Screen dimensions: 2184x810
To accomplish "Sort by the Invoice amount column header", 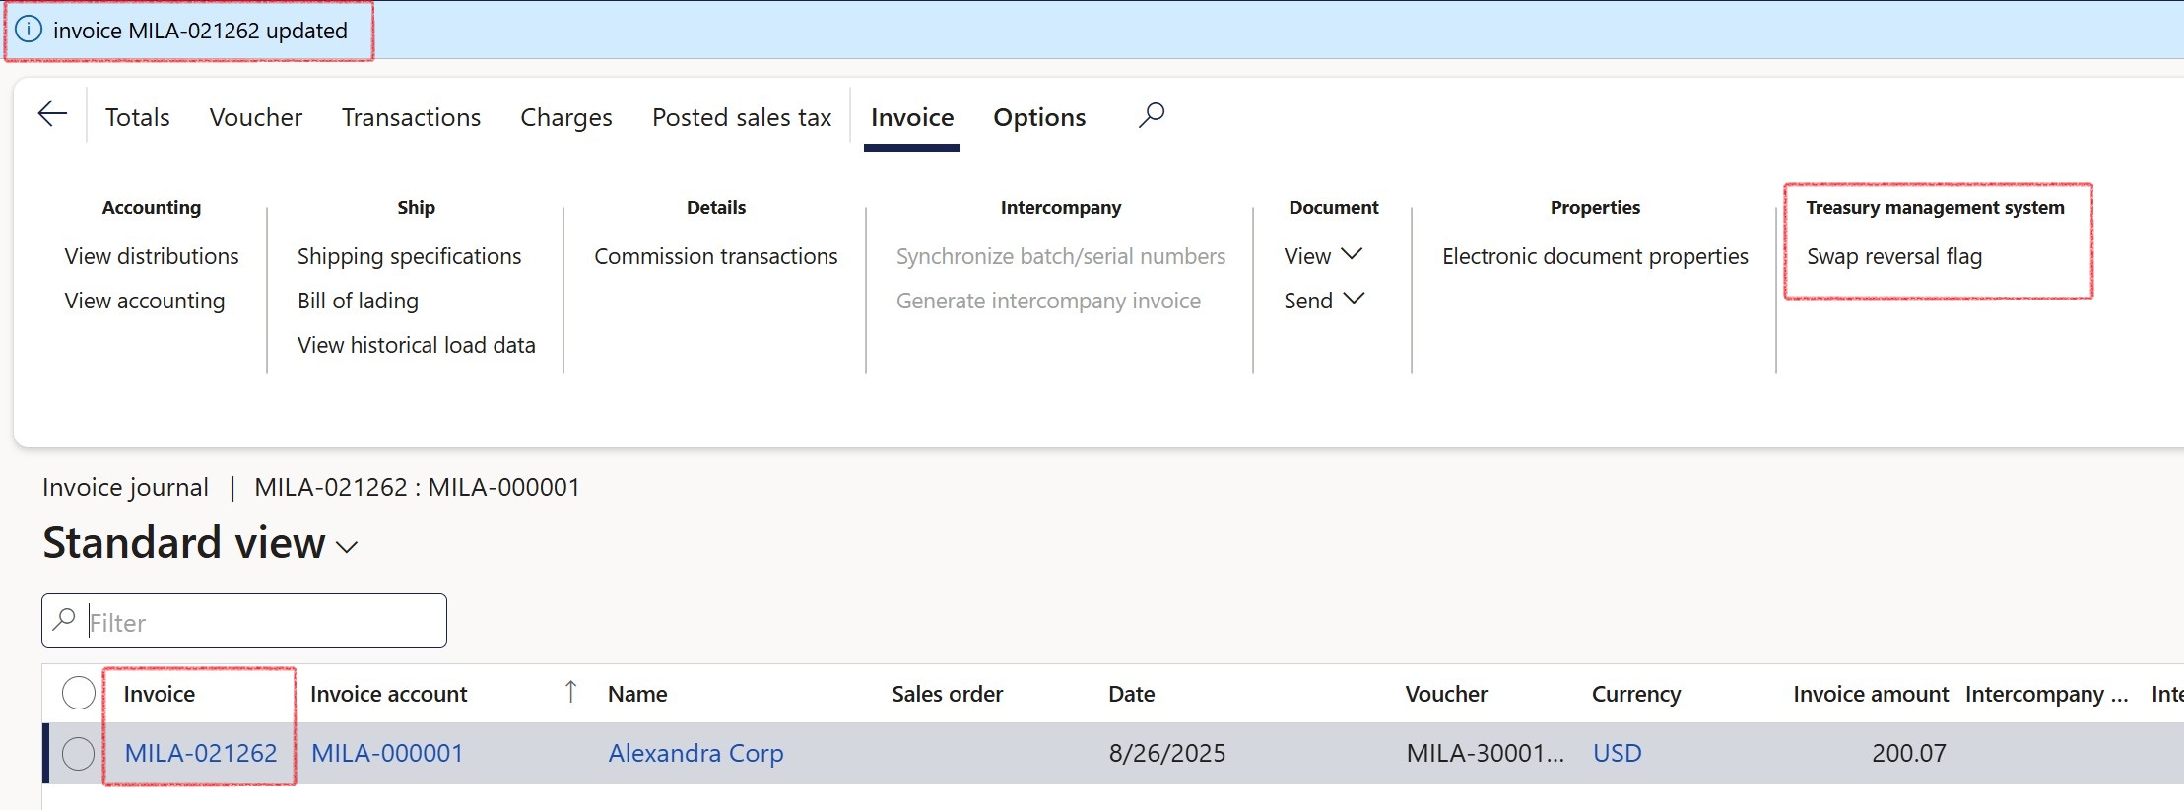I will click(x=1870, y=694).
